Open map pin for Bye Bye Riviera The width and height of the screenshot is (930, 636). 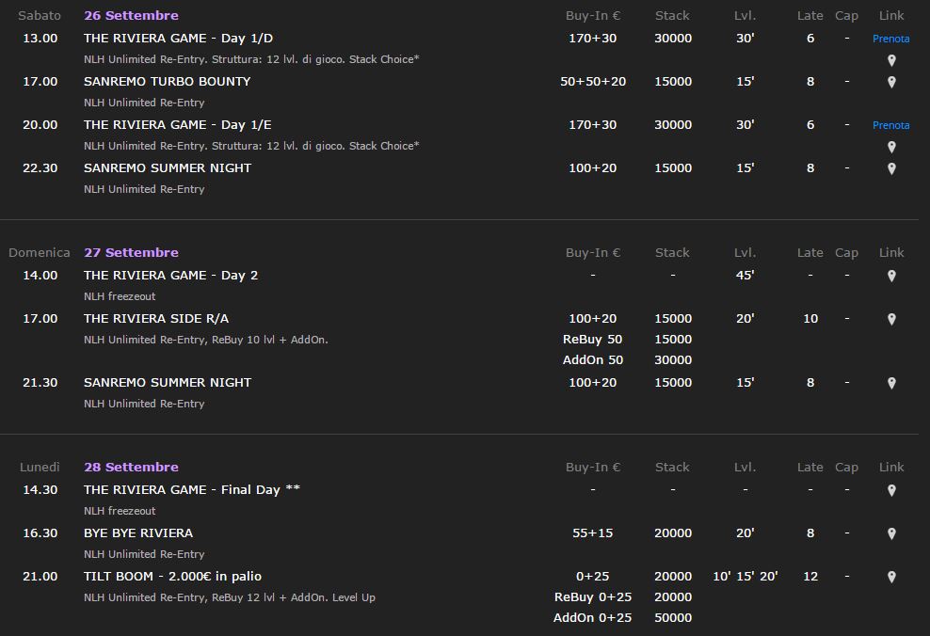pos(890,533)
